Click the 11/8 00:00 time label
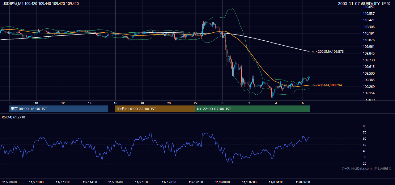395x185 pixels. 223,182
